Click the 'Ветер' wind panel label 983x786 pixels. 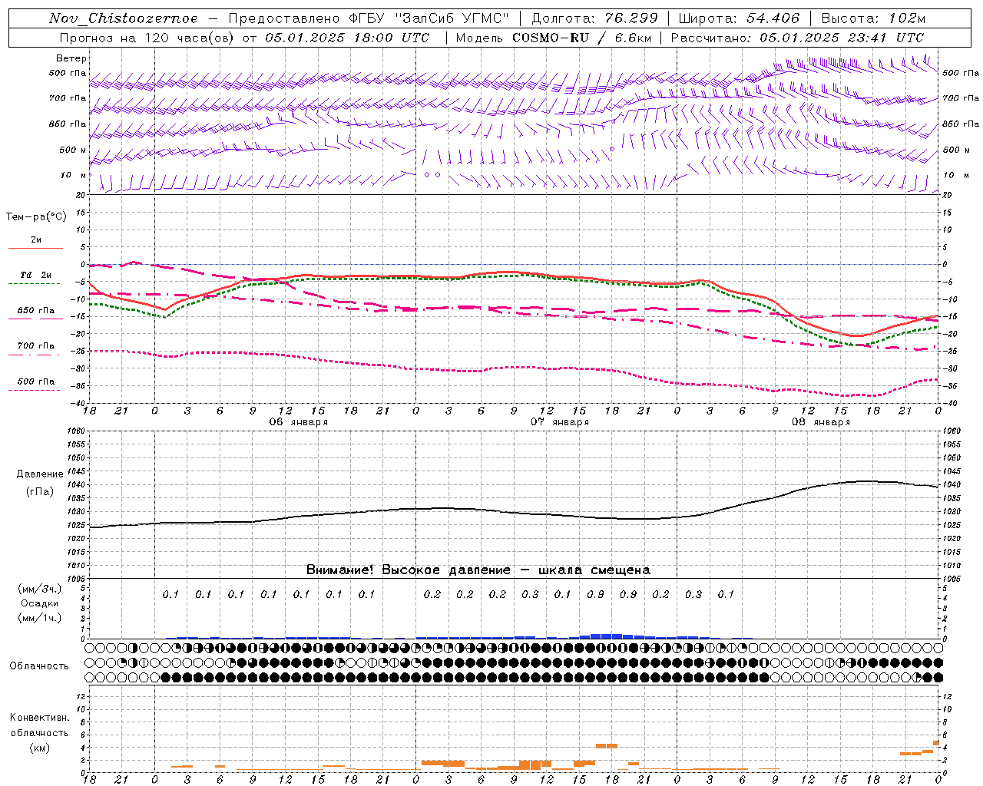tap(71, 58)
